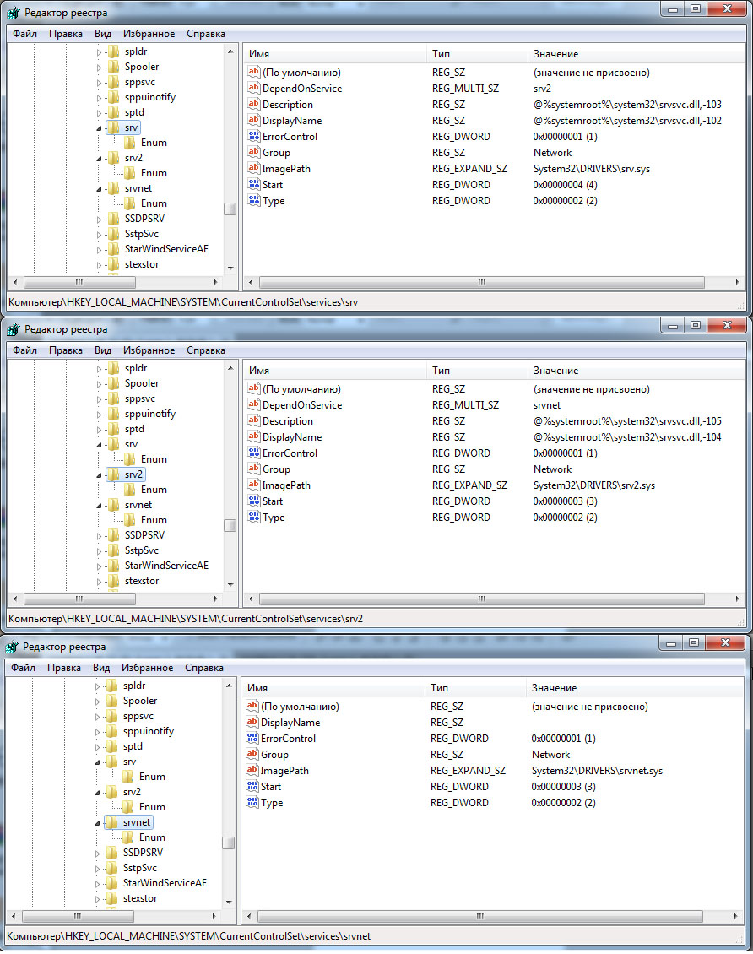Select System32\DRIVERS\srv.sys value in top window

(591, 169)
